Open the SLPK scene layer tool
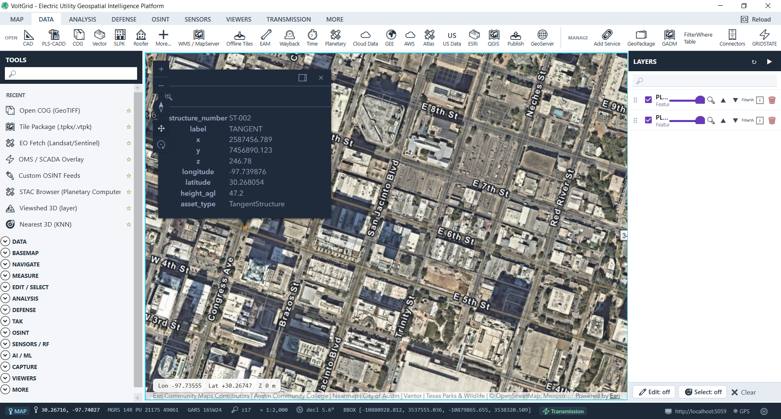The image size is (781, 419). (120, 38)
